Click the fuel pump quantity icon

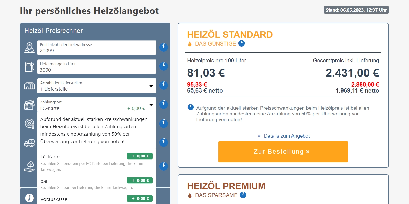point(30,67)
